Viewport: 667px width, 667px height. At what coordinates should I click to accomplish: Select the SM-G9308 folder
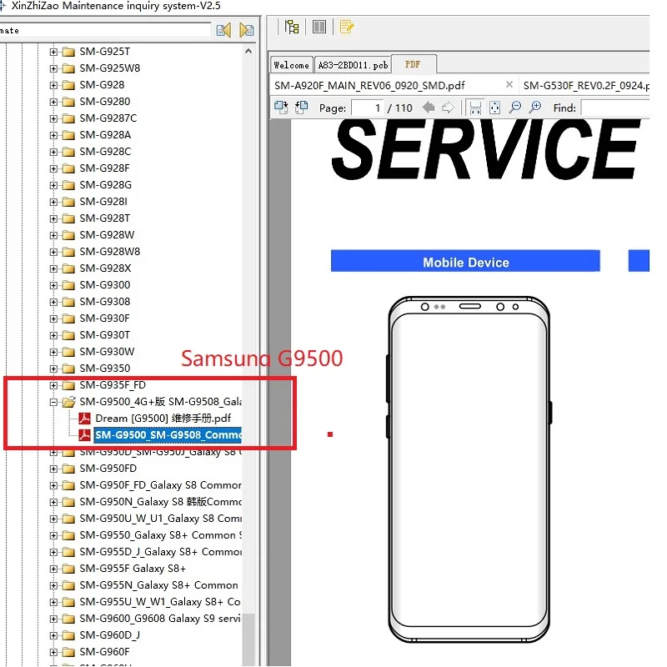(105, 302)
